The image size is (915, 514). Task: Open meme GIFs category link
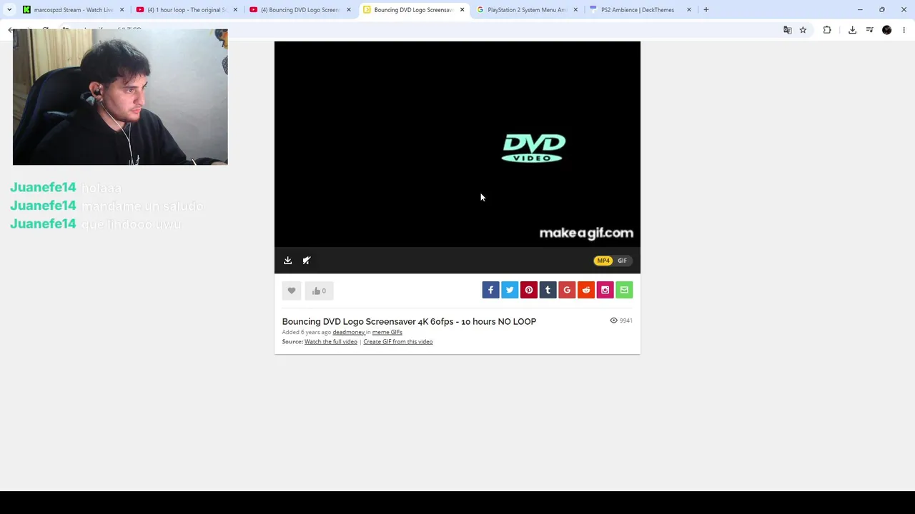tap(387, 332)
